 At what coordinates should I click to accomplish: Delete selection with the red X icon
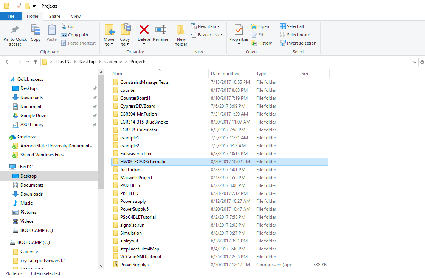[144, 29]
